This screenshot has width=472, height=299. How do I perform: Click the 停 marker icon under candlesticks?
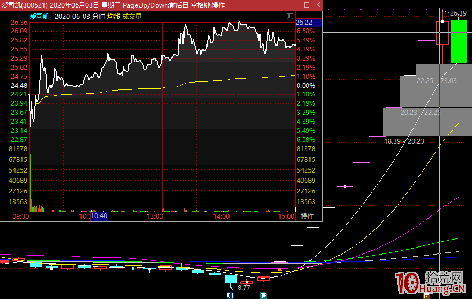tap(263, 295)
